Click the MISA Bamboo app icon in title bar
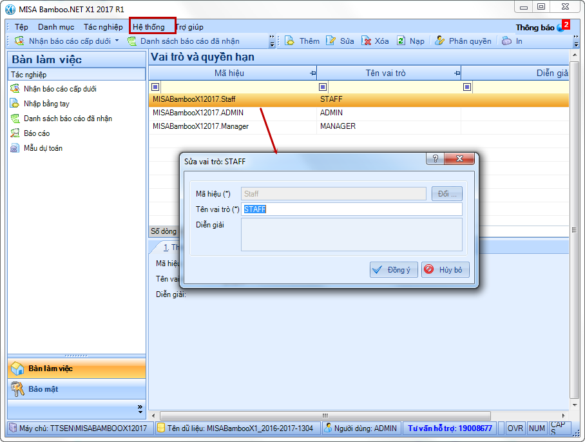The width and height of the screenshot is (585, 442). pos(10,9)
